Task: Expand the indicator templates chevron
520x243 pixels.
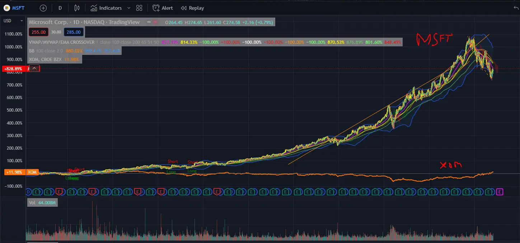Action: point(129,8)
